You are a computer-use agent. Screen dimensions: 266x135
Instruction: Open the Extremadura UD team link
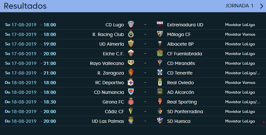pyautogui.click(x=185, y=25)
